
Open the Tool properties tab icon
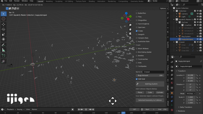point(172,62)
